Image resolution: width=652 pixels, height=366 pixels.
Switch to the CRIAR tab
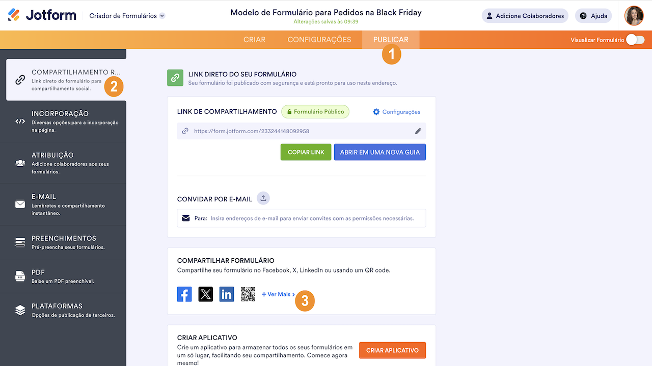(254, 40)
